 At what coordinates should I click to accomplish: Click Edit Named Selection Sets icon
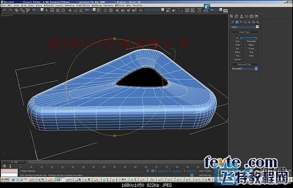pos(141,10)
